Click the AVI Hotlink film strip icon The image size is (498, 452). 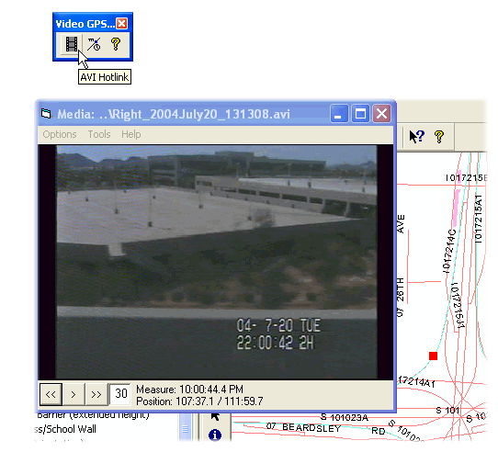pos(72,44)
